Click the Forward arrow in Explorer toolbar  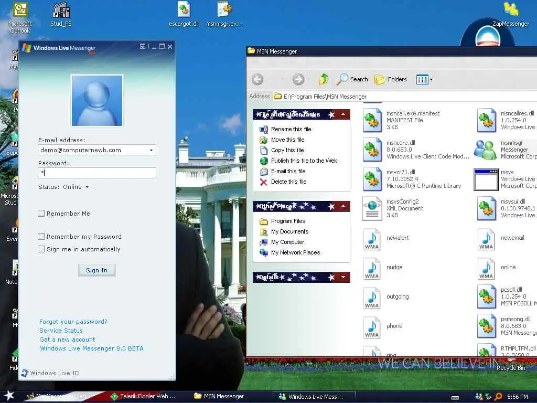[x=298, y=80]
